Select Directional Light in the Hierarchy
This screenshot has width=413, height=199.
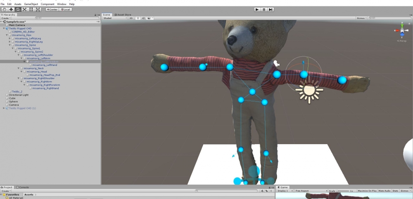(x=19, y=95)
